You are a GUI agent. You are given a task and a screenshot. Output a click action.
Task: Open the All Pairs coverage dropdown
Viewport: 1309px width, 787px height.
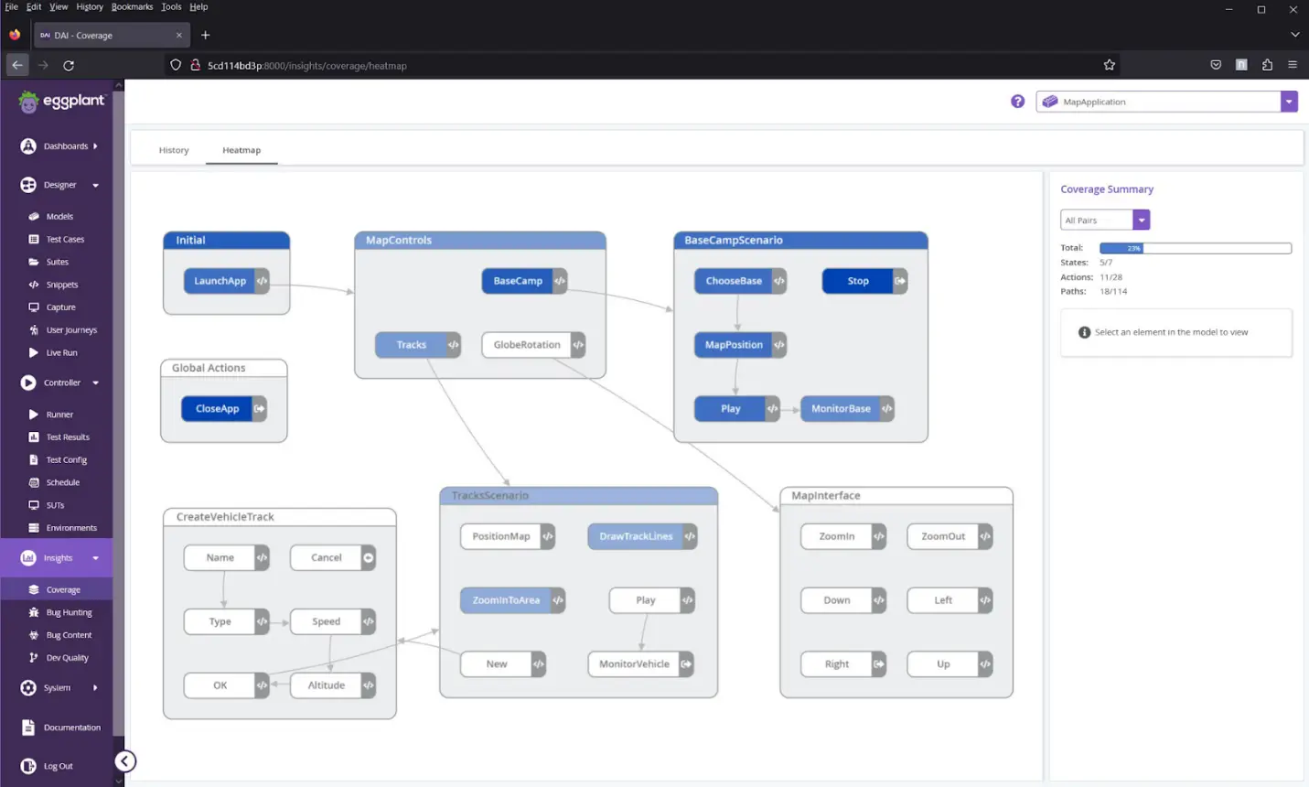click(1141, 221)
